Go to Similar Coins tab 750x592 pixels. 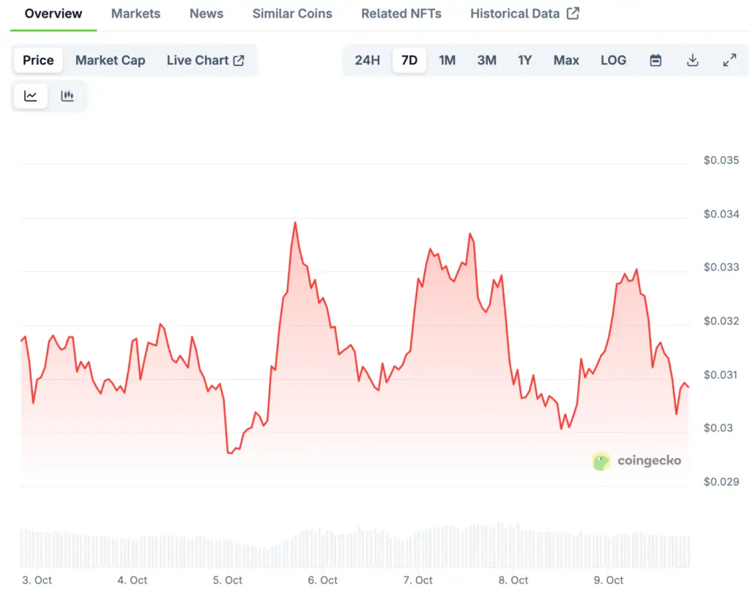(x=292, y=13)
